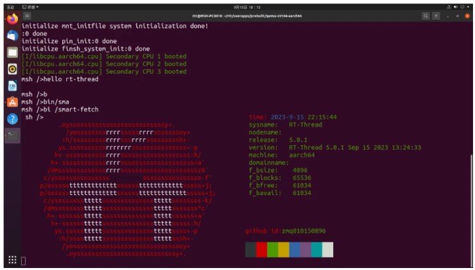Click the version line with '13:24:33'
The image size is (475, 270).
point(335,147)
